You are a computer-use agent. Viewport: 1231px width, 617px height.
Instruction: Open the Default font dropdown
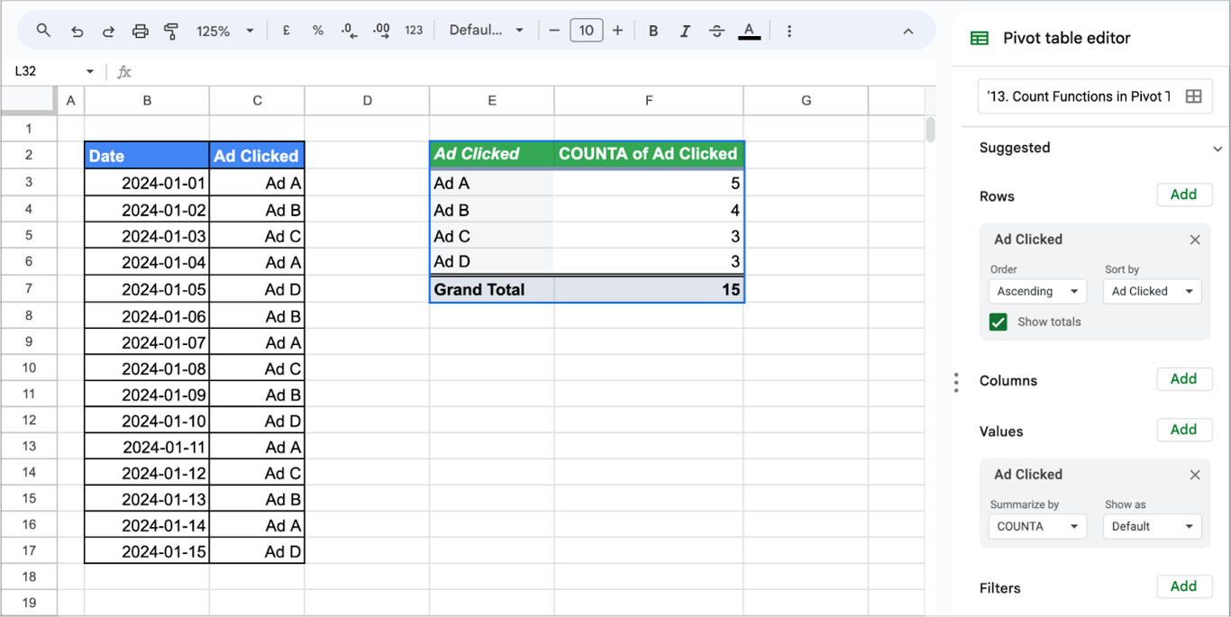click(487, 31)
